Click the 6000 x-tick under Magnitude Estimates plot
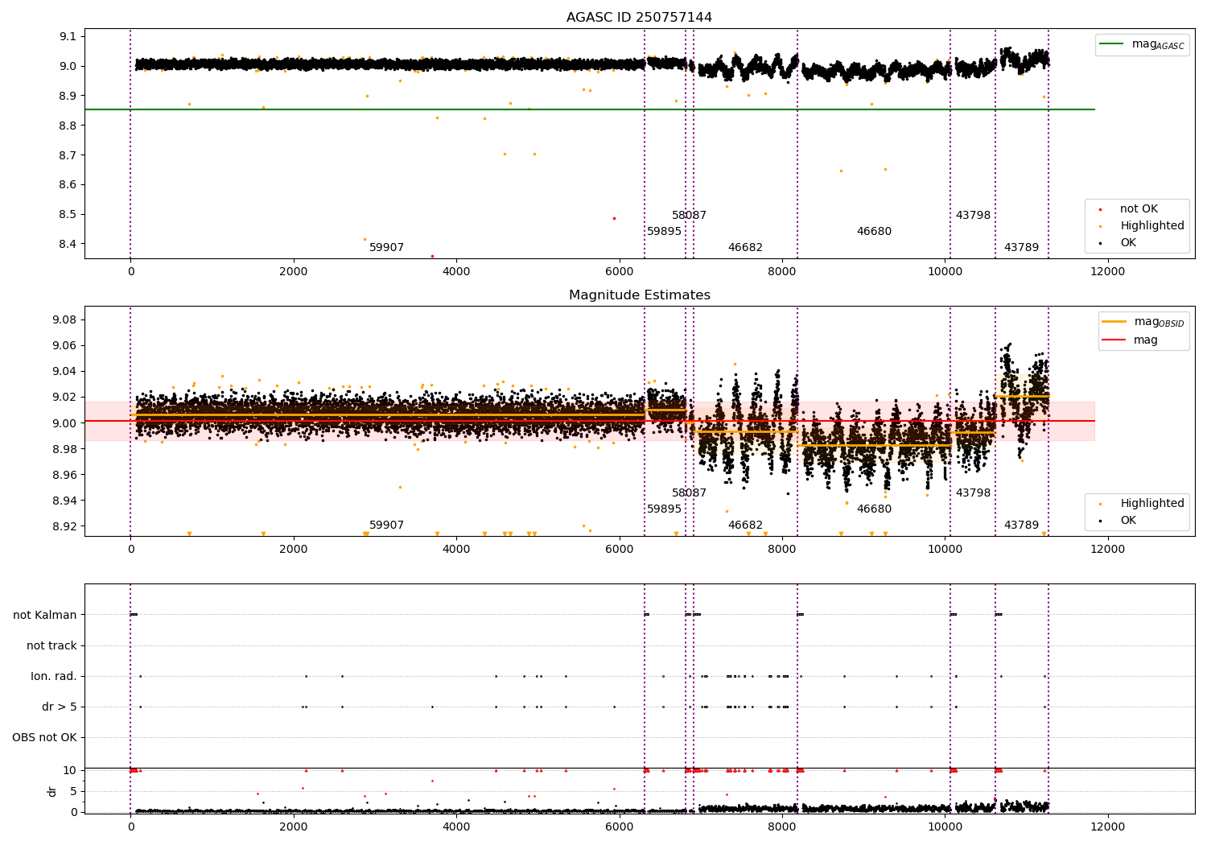Screen dimensions: 1207x845 619,550
